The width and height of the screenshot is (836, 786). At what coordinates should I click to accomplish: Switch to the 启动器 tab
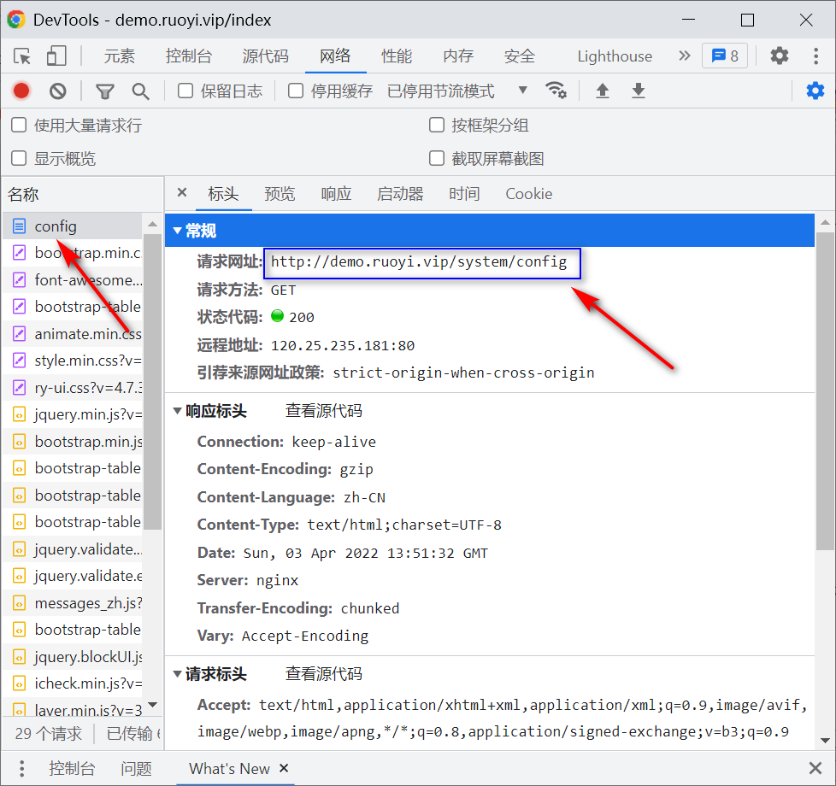click(x=400, y=193)
